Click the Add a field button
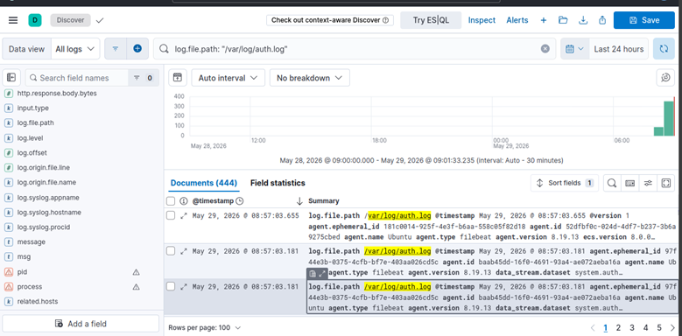682x336 pixels. (81, 324)
